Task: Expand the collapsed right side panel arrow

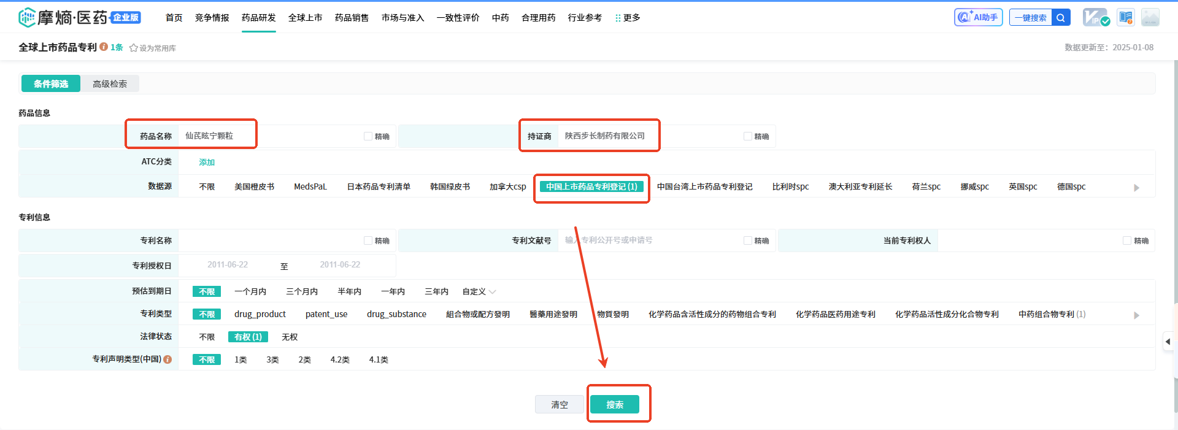Action: tap(1168, 342)
